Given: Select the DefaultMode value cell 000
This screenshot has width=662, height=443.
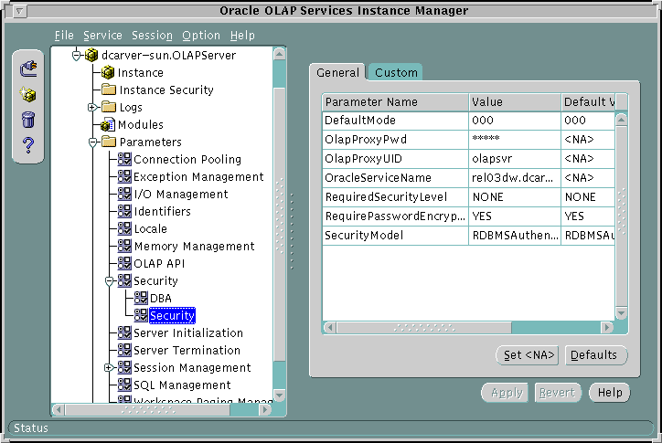Looking at the screenshot, I should point(515,121).
